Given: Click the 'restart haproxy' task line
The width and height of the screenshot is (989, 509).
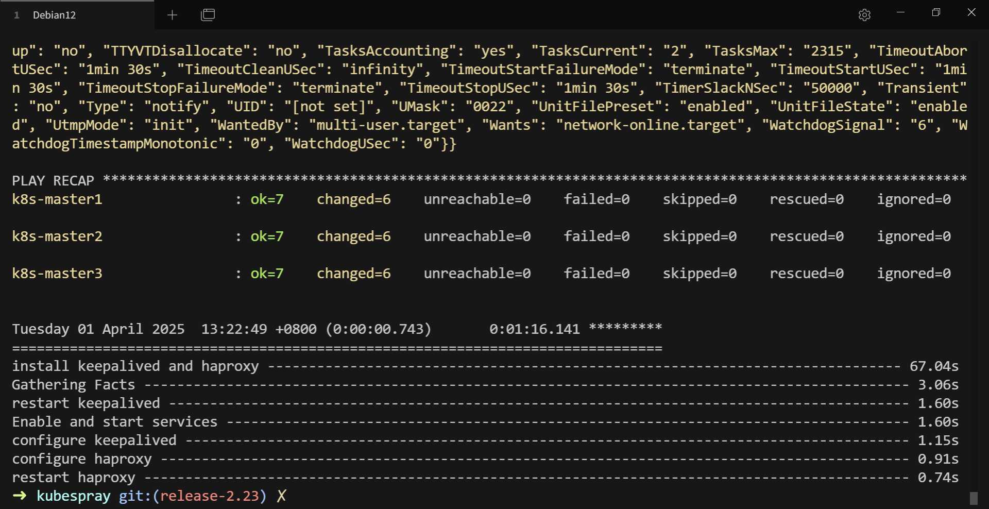Looking at the screenshot, I should [x=485, y=478].
